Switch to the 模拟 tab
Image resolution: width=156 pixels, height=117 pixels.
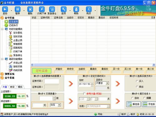[20, 87]
